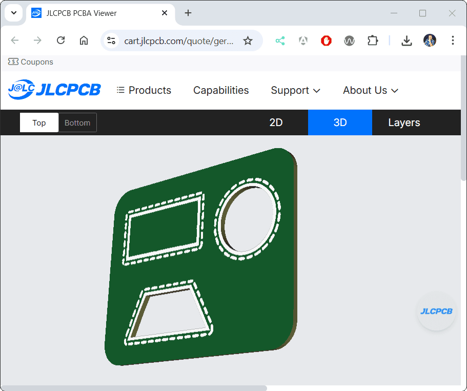The image size is (467, 391).
Task: Expand the About Us dropdown
Action: click(x=370, y=90)
